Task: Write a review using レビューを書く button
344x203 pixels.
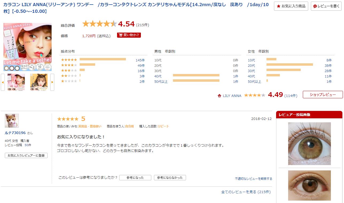Action: click(326, 6)
